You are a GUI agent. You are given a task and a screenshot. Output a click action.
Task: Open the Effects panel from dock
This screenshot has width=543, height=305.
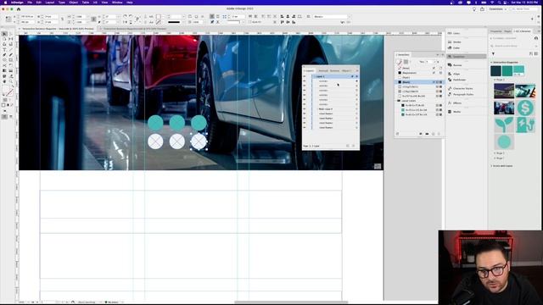455,103
